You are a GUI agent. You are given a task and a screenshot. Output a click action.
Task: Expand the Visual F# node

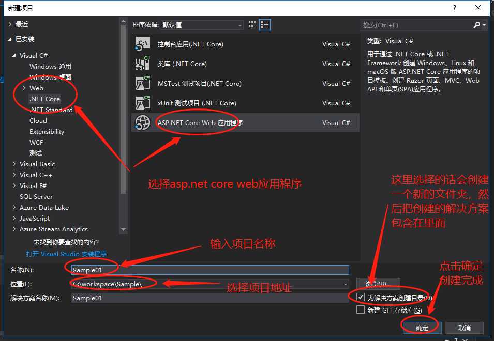click(14, 185)
